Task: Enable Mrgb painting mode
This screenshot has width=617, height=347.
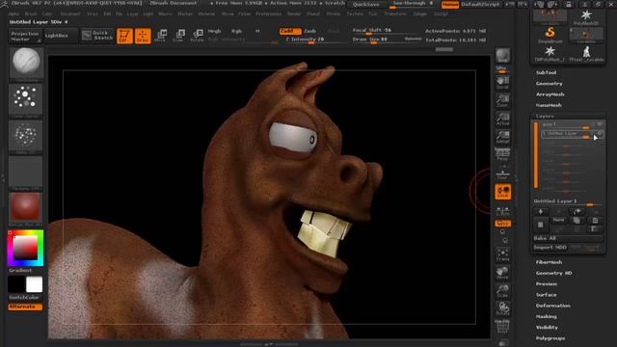Action: (x=214, y=31)
